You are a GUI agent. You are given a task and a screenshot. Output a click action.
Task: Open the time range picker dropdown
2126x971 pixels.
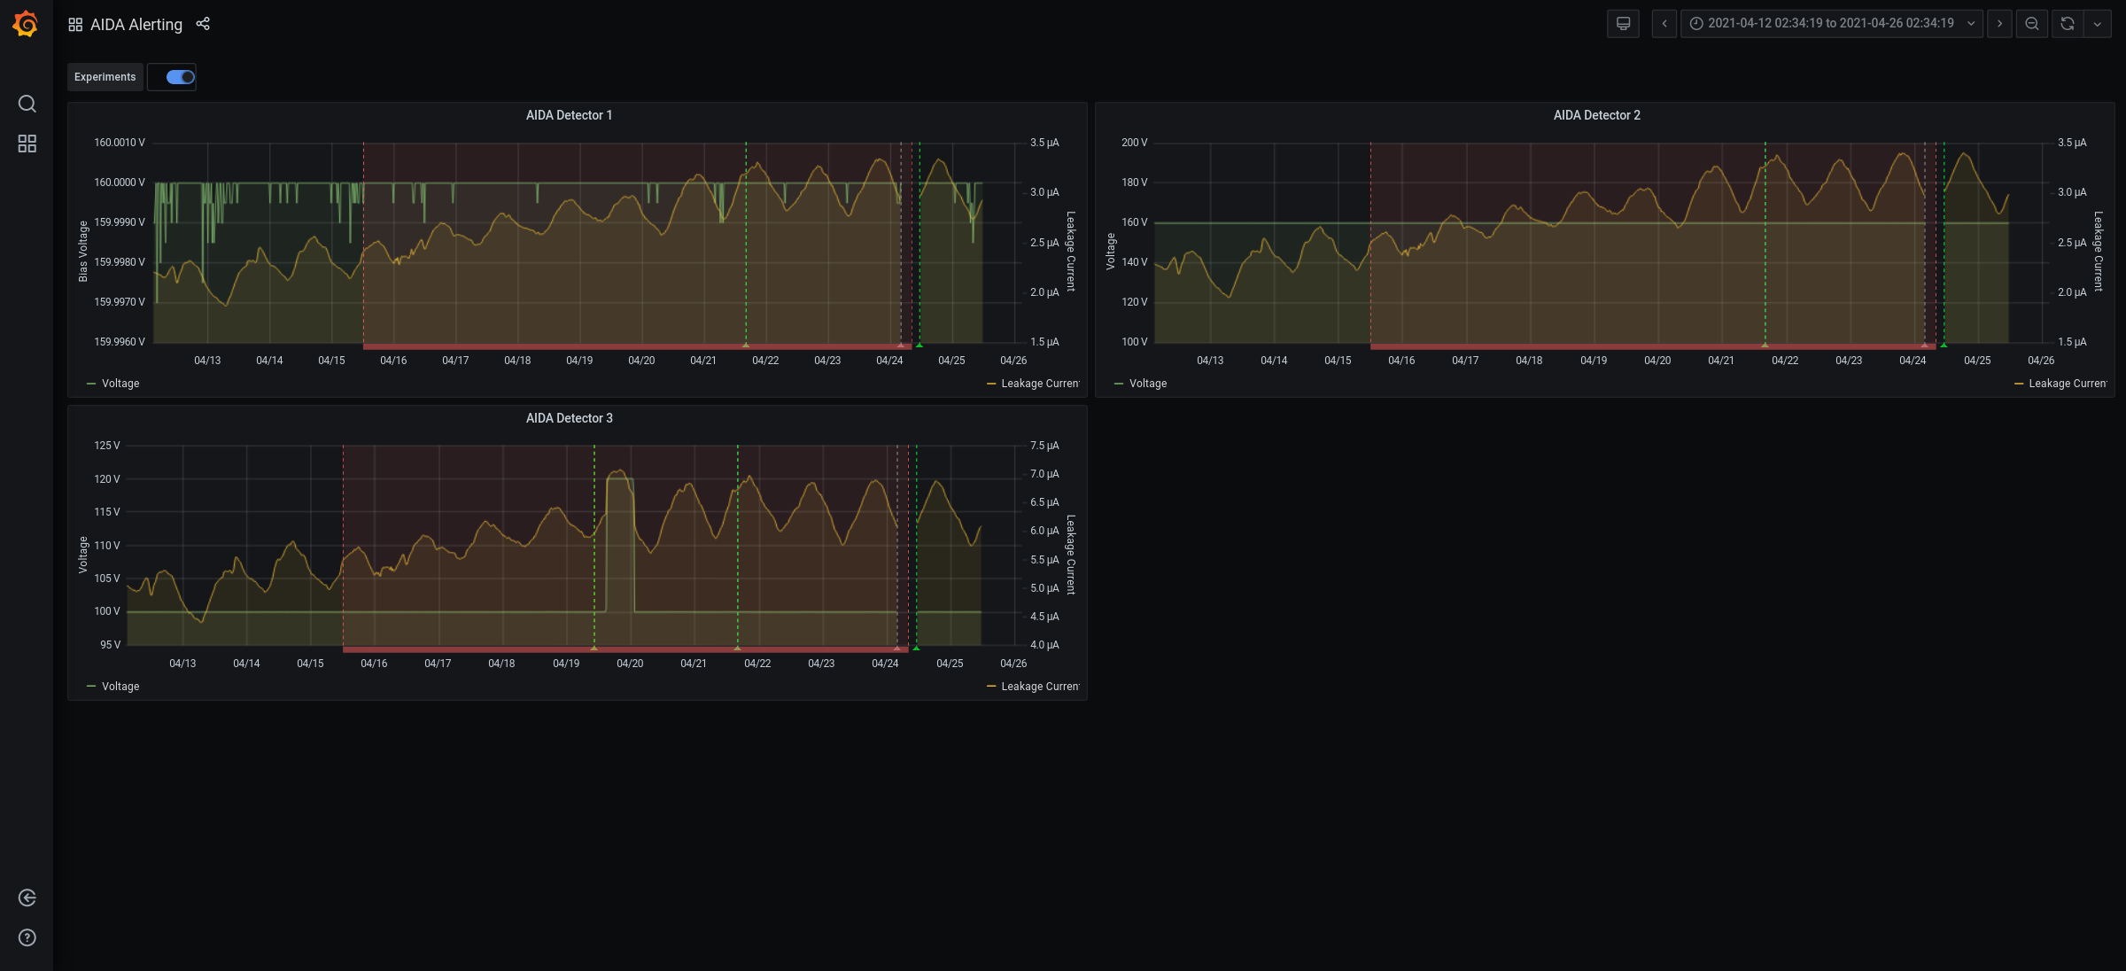click(x=1831, y=24)
